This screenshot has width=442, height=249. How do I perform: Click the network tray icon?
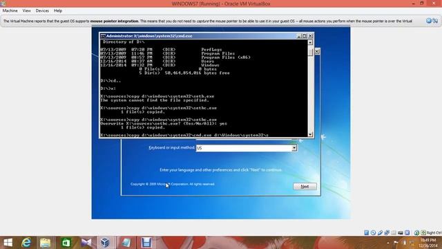[x=412, y=243]
